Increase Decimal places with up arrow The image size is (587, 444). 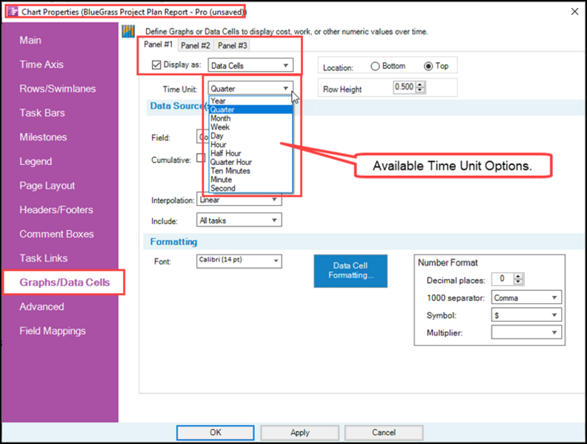pyautogui.click(x=518, y=276)
